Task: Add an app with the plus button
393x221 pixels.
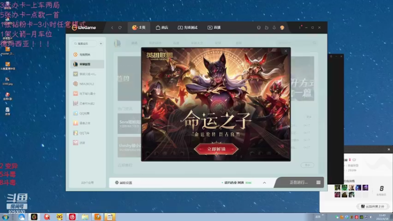Action: click(x=101, y=44)
